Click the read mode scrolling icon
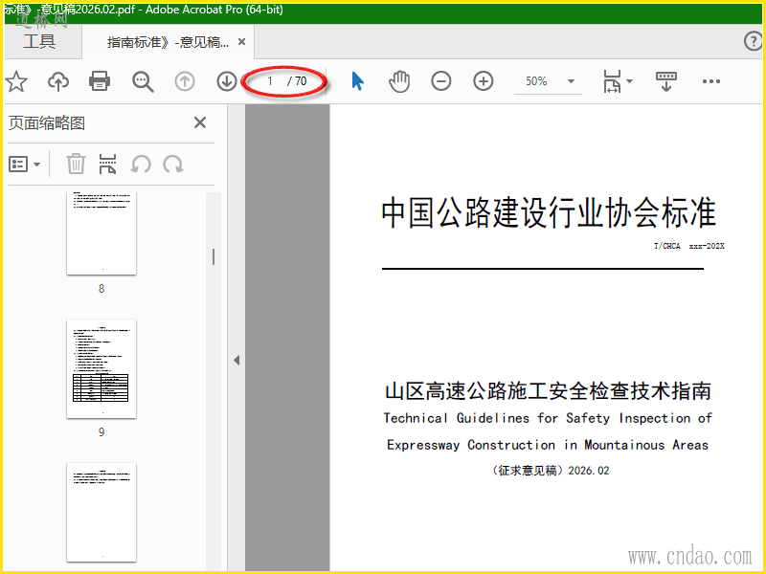Screen dimensions: 766x574 tap(665, 81)
